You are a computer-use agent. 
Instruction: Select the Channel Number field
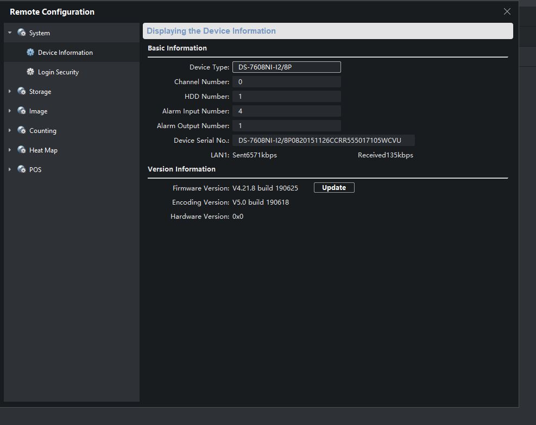click(x=286, y=82)
